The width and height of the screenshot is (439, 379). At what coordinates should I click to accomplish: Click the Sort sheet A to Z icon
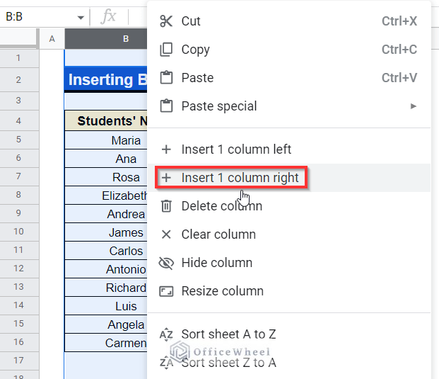click(166, 334)
